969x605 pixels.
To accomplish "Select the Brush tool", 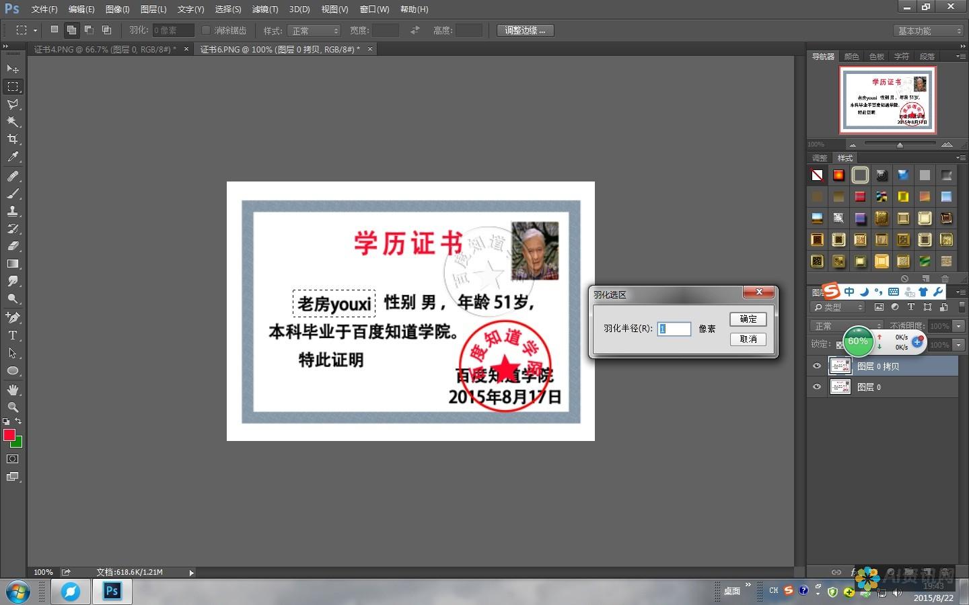I will tap(13, 194).
